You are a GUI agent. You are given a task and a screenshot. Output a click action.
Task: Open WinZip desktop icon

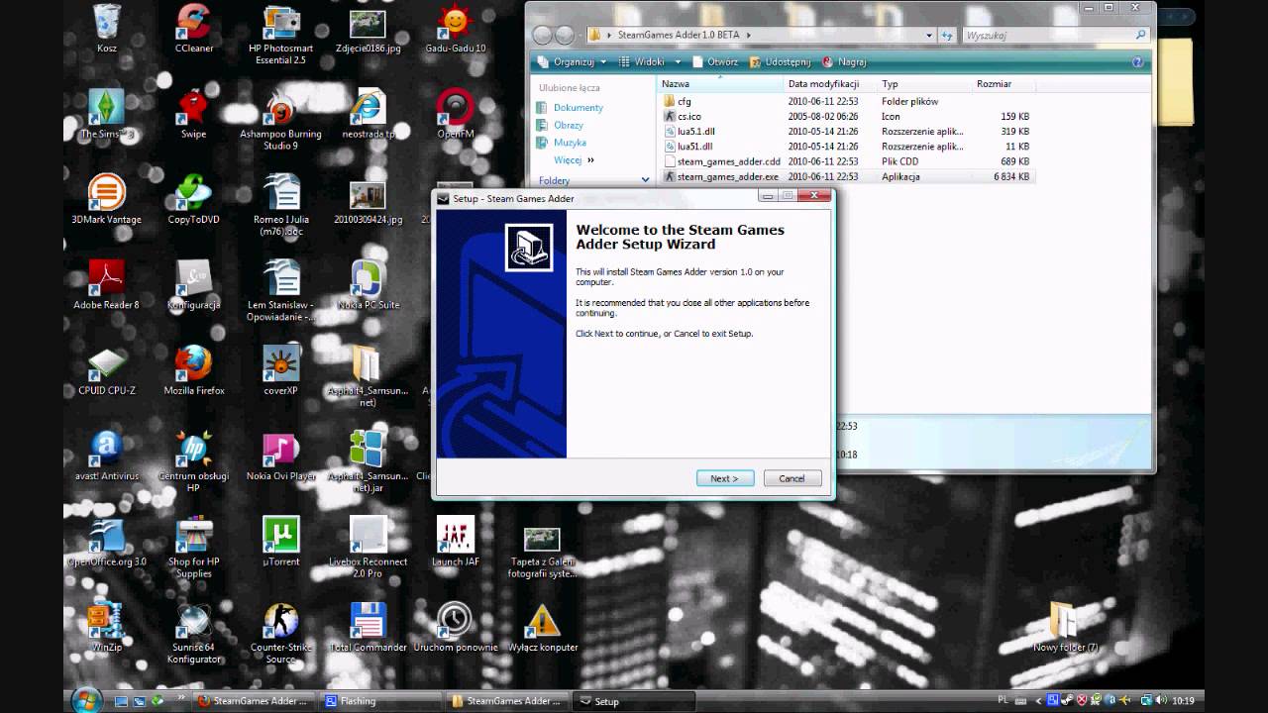pyautogui.click(x=107, y=626)
